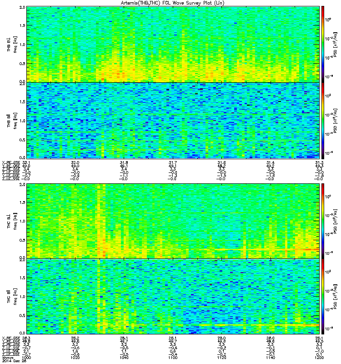
Task: Click the "1040" time label on the bottom axis
Action: click(124, 358)
